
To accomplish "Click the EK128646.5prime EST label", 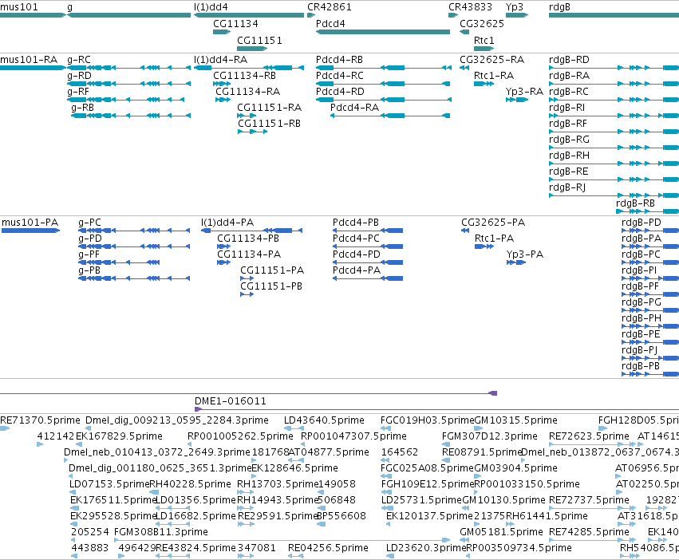I will 295,468.
